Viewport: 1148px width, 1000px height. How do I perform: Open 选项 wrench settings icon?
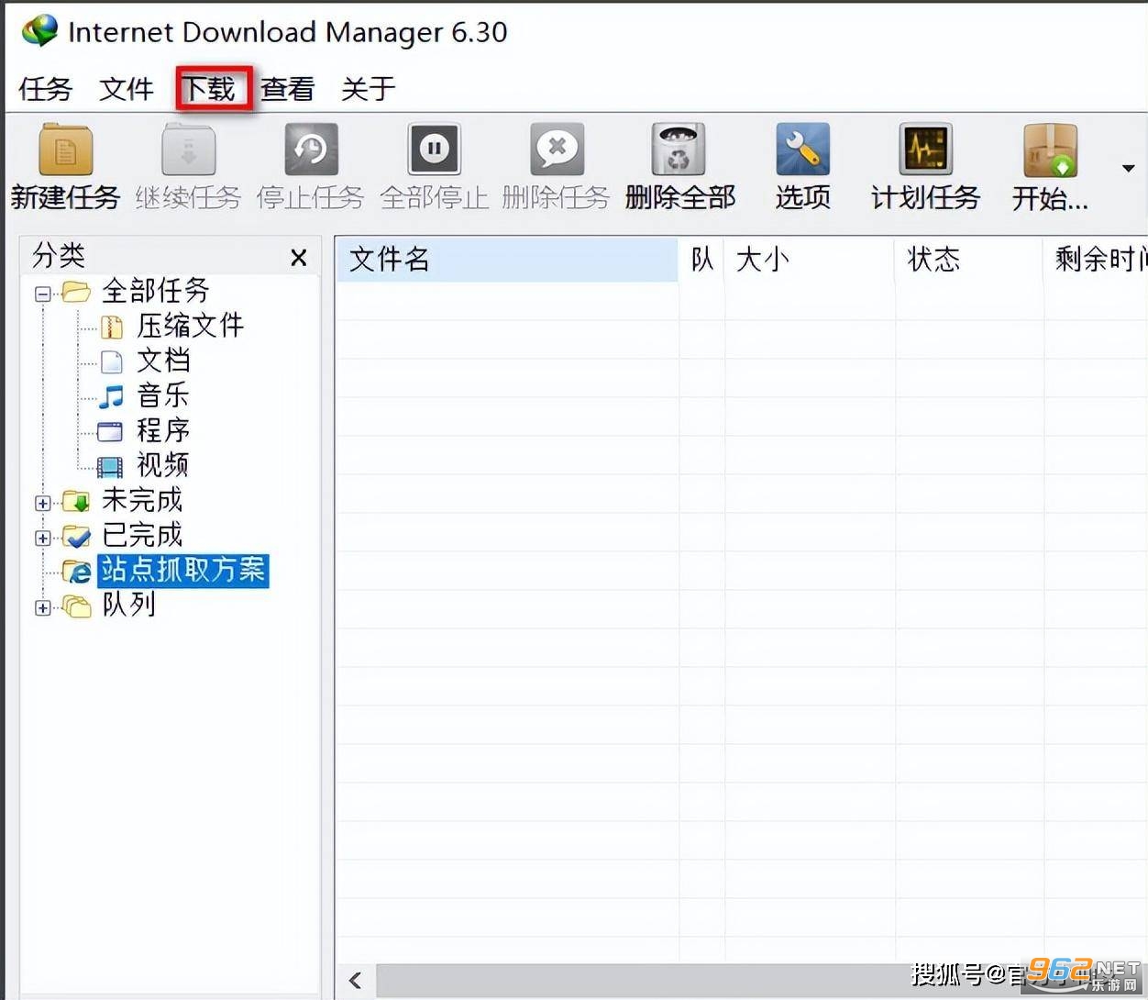coord(802,150)
